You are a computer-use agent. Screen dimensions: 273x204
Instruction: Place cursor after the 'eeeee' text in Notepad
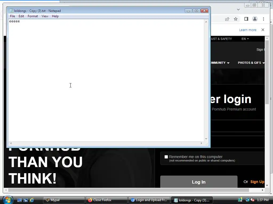click(20, 21)
